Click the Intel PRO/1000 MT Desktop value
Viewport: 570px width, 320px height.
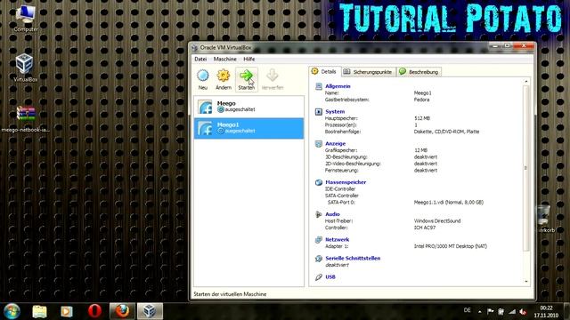(x=451, y=246)
